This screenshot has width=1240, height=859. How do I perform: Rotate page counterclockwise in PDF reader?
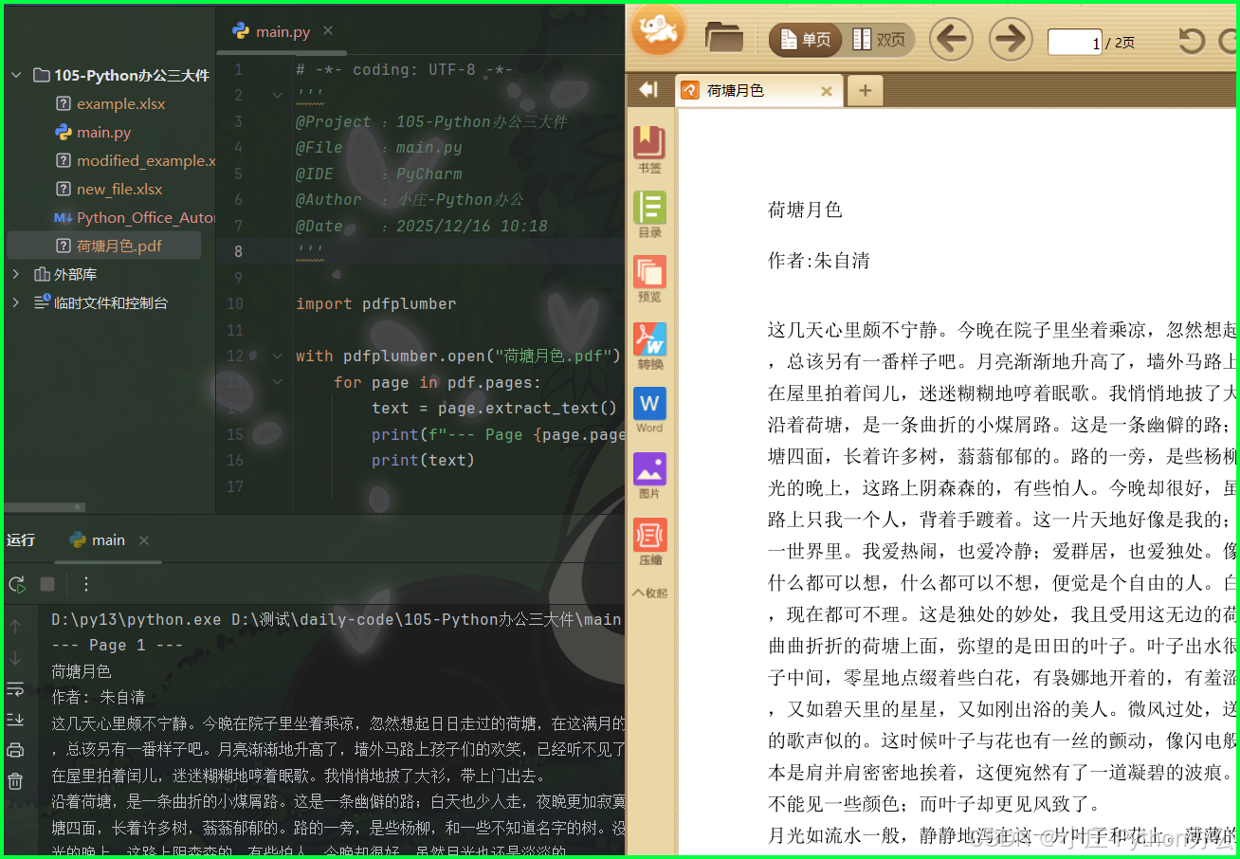pos(1191,41)
